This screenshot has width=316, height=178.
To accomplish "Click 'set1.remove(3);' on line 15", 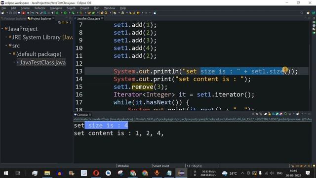I will 140,87.
